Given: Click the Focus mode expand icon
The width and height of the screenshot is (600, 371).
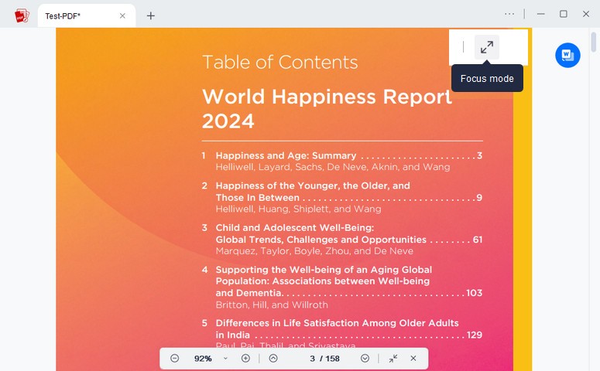Looking at the screenshot, I should [487, 47].
